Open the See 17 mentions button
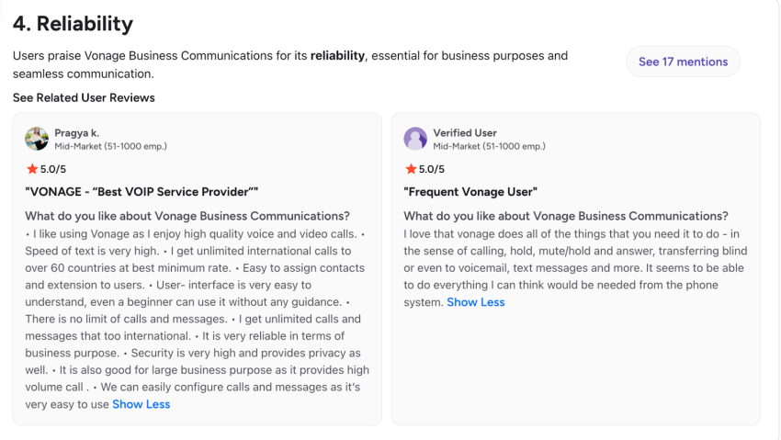Image resolution: width=781 pixels, height=440 pixels. point(683,62)
